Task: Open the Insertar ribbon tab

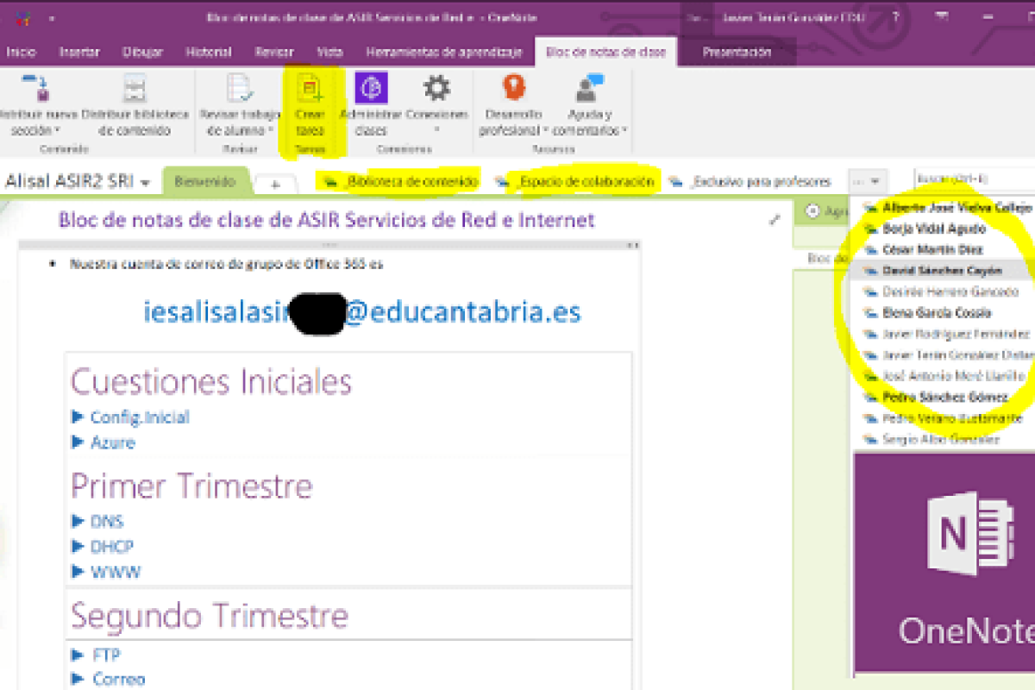Action: (79, 52)
